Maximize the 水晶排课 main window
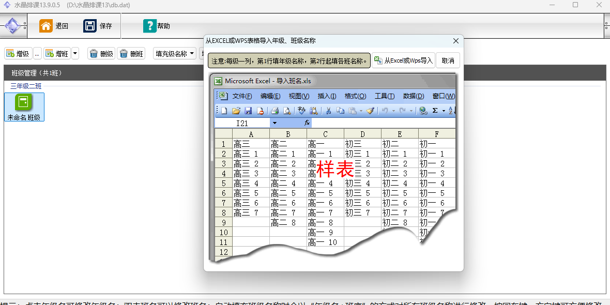 click(575, 5)
